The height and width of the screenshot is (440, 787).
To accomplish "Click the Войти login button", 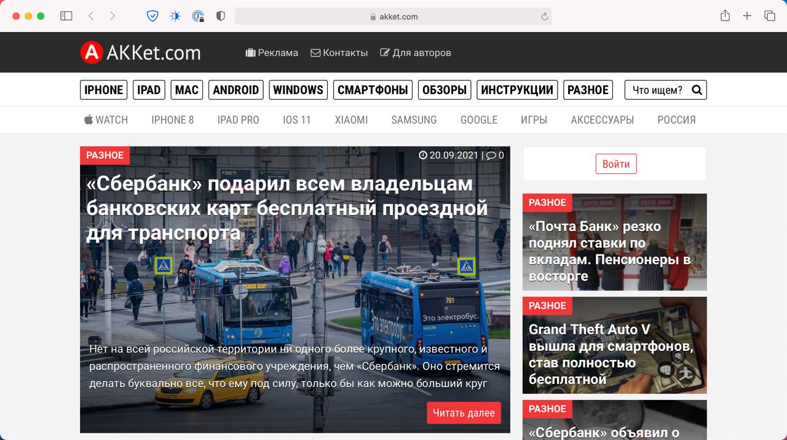I will (616, 164).
